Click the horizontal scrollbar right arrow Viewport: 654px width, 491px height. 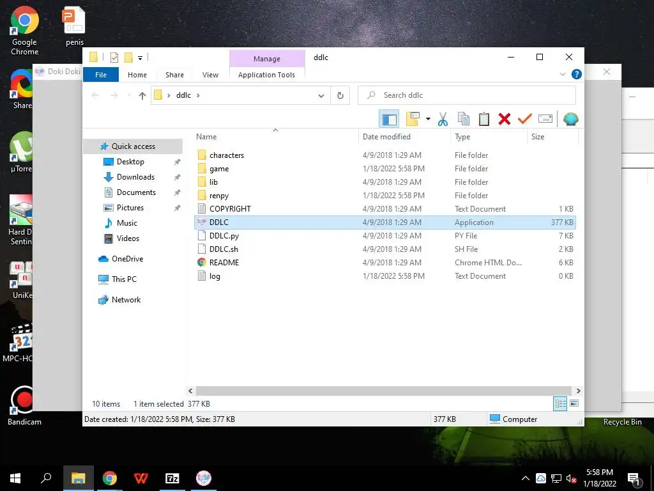pos(578,391)
